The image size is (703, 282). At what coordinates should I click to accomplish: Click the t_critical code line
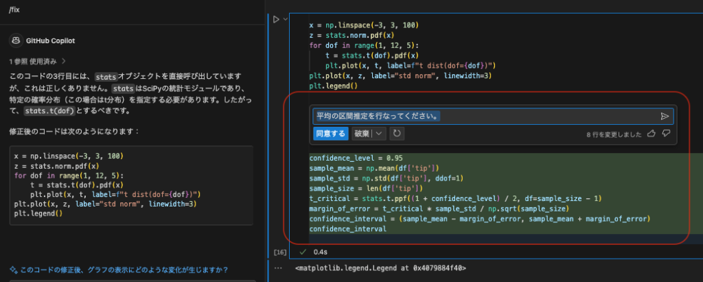tap(456, 198)
